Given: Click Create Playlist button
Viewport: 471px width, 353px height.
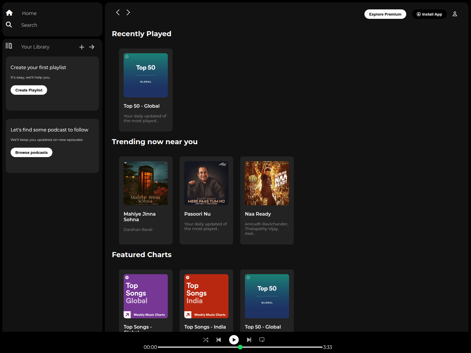Looking at the screenshot, I should click(x=29, y=90).
